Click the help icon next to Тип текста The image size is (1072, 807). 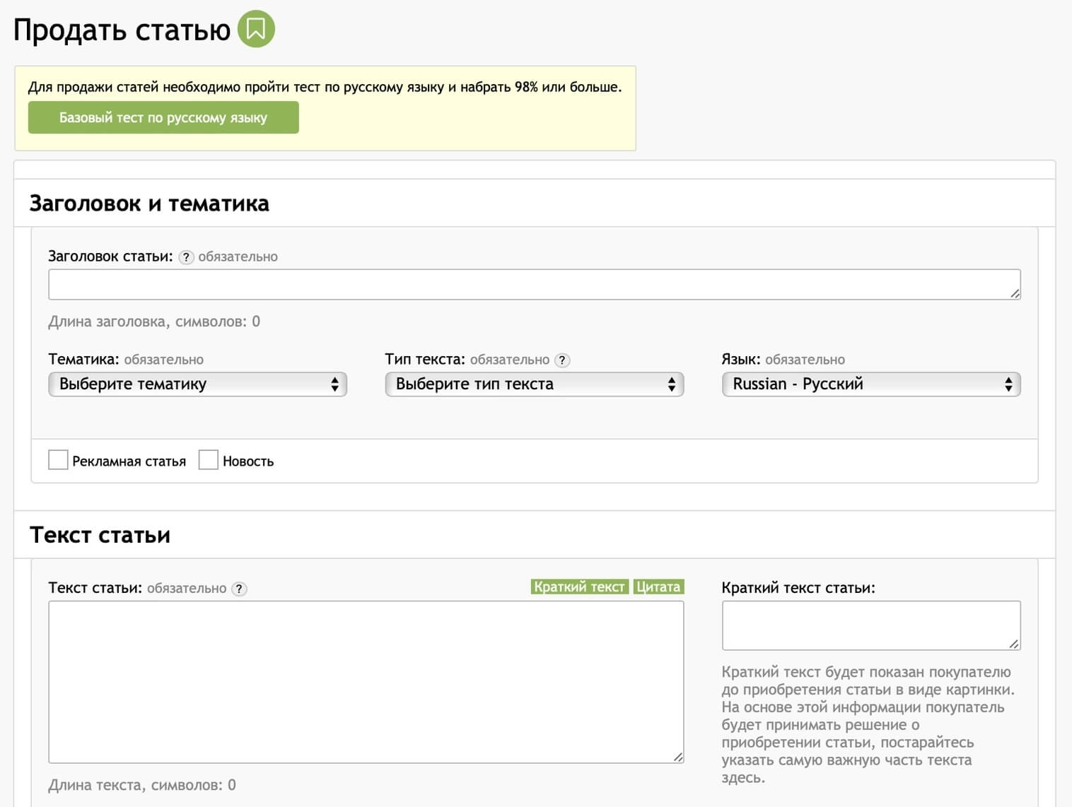(x=562, y=360)
